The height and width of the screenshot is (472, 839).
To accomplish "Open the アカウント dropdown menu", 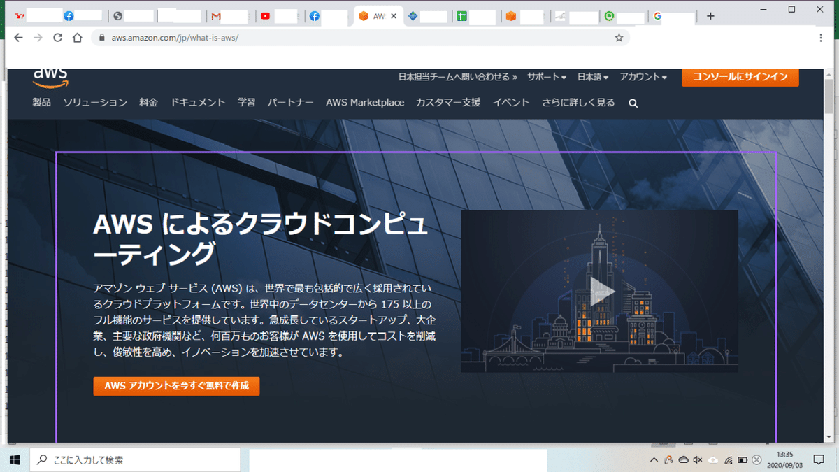I will pyautogui.click(x=642, y=78).
